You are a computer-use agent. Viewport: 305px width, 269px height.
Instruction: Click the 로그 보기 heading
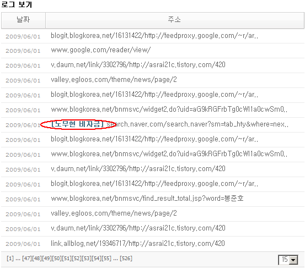pyautogui.click(x=17, y=4)
